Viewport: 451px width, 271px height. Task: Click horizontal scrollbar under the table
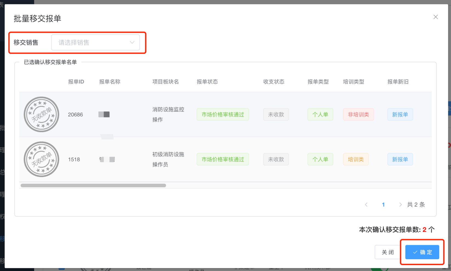click(93, 186)
